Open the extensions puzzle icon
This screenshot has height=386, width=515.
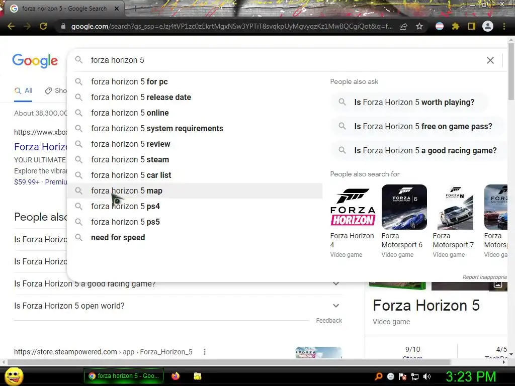point(456,26)
